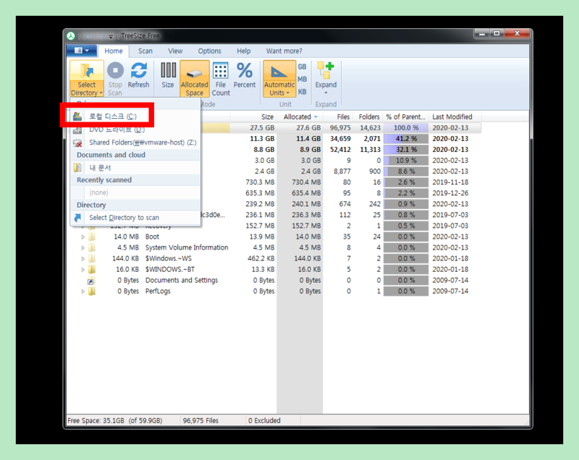Switch to the Scan tab
Image resolution: width=579 pixels, height=460 pixels.
(x=145, y=51)
